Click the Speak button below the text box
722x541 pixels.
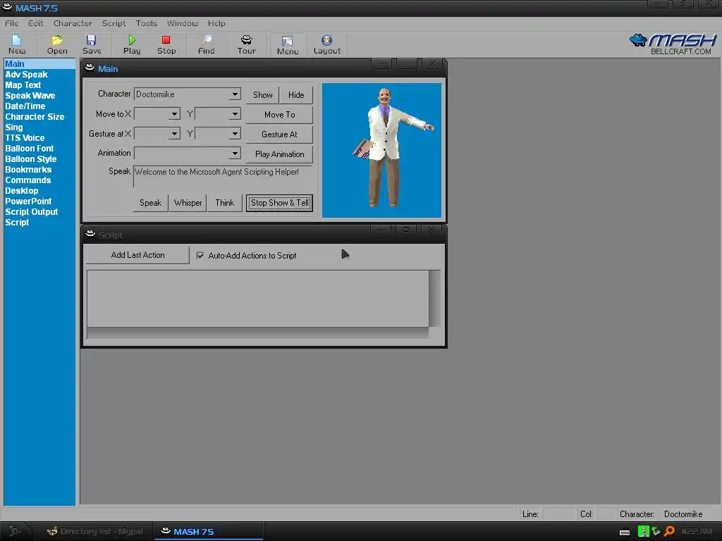(151, 203)
